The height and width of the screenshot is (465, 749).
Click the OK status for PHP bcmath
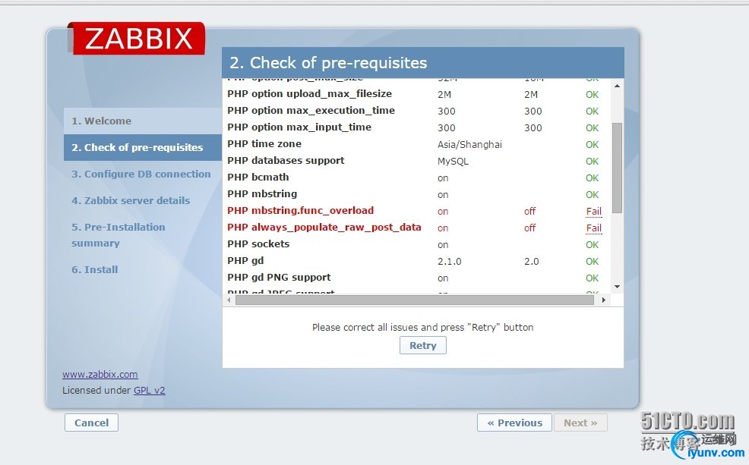pyautogui.click(x=593, y=178)
